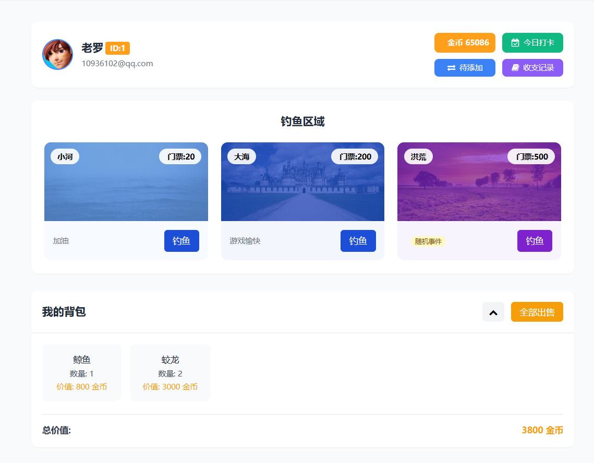The image size is (594, 463).
Task: Click the 门票:200 ticket badge
Action: tap(355, 156)
